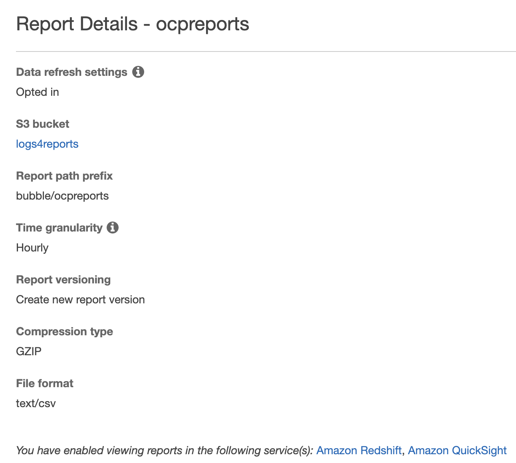
Task: Select the Hourly granularity value
Action: (32, 248)
